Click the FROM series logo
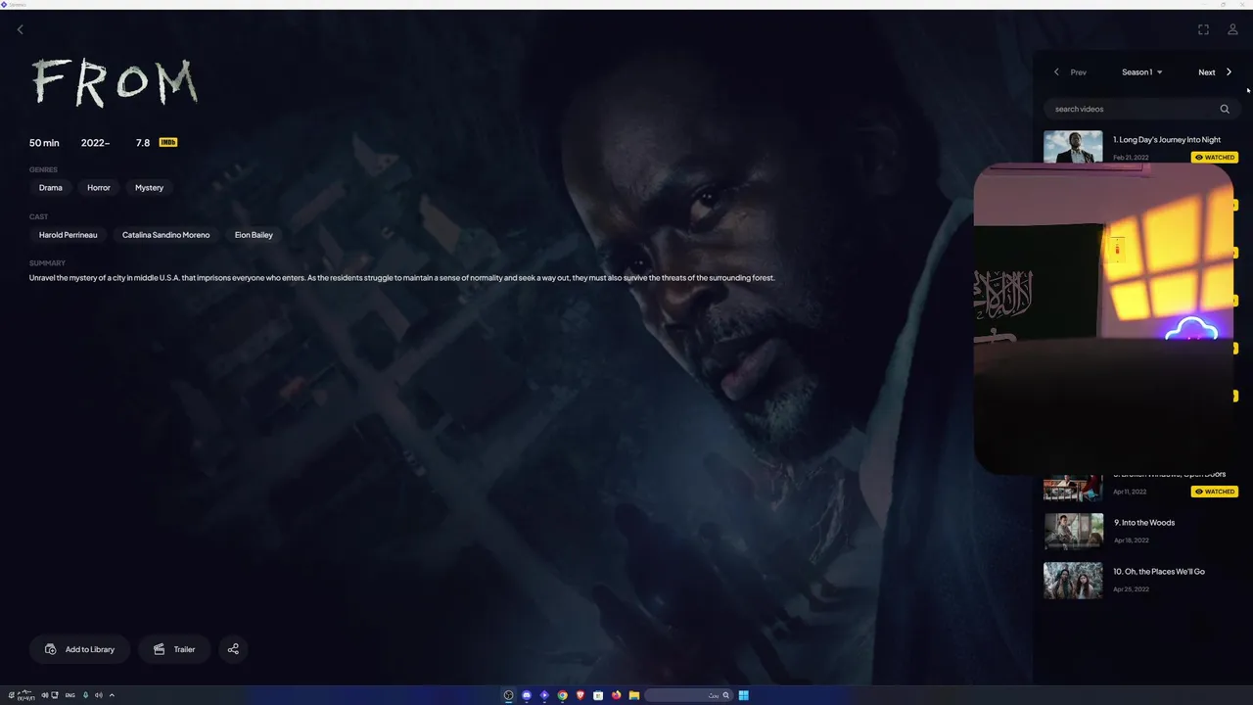Viewport: 1253px width, 705px height. [x=115, y=82]
